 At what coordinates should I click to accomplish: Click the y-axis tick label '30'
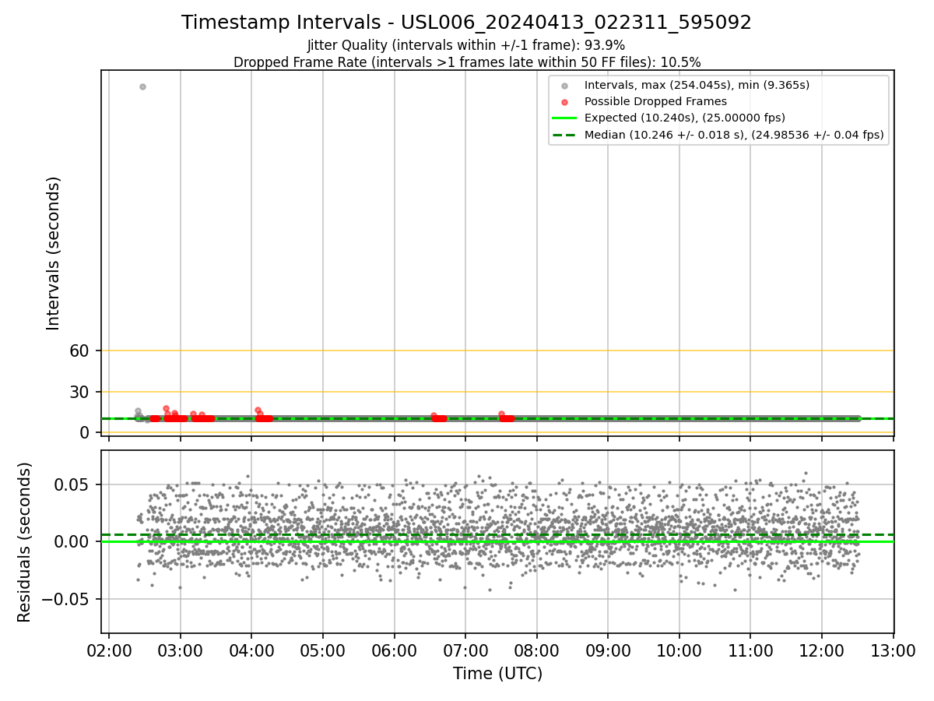click(80, 392)
